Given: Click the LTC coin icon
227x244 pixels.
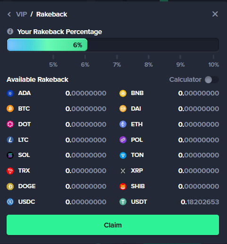Looking at the screenshot, I should click(x=10, y=140).
